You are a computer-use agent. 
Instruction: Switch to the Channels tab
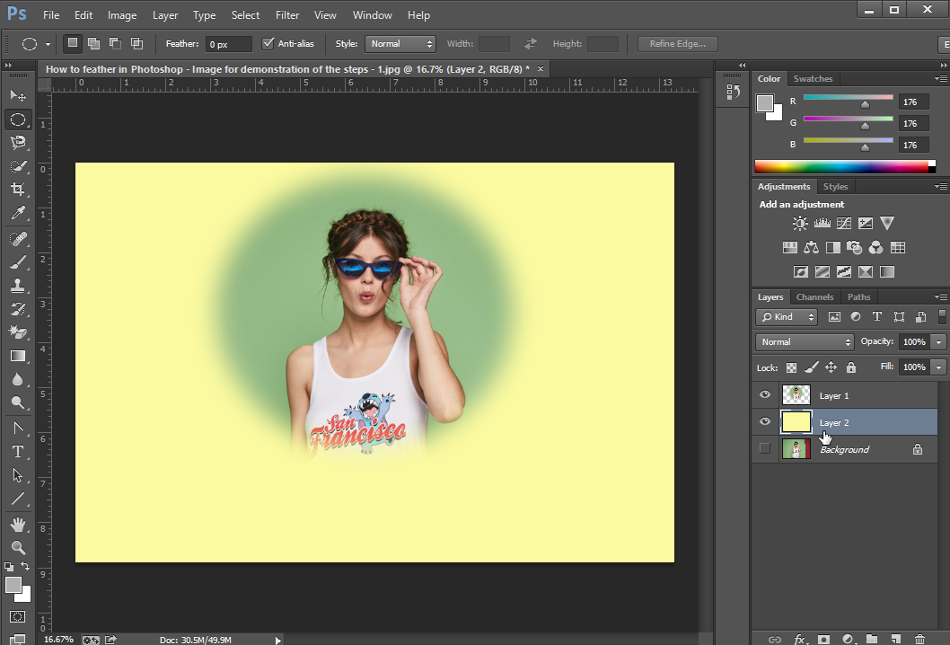coord(814,296)
